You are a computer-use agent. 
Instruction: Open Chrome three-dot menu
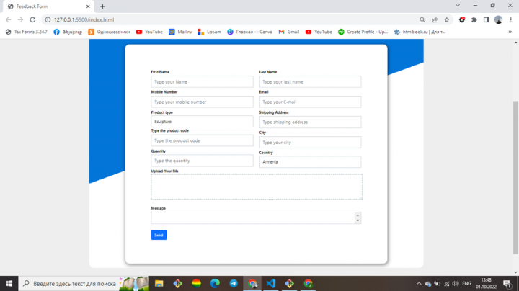click(x=511, y=20)
